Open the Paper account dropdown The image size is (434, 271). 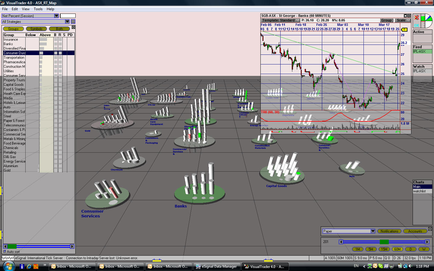[x=373, y=231]
